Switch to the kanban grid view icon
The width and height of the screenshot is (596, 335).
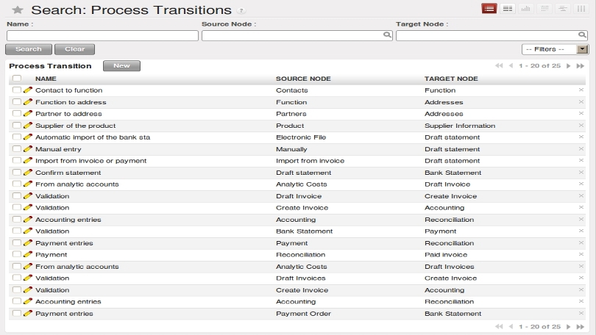pos(581,8)
